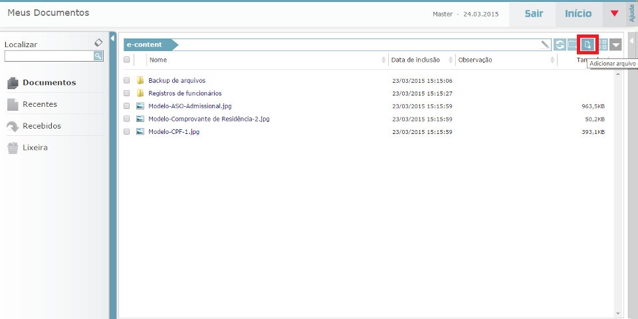Open the Recentes section

[40, 104]
